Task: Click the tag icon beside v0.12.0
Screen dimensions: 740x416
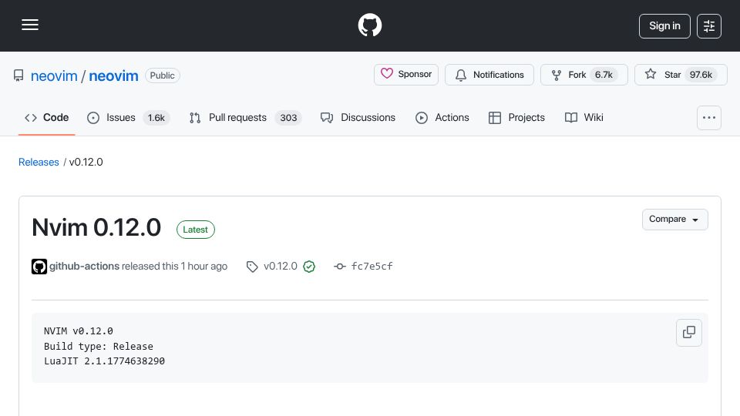Action: click(x=252, y=267)
